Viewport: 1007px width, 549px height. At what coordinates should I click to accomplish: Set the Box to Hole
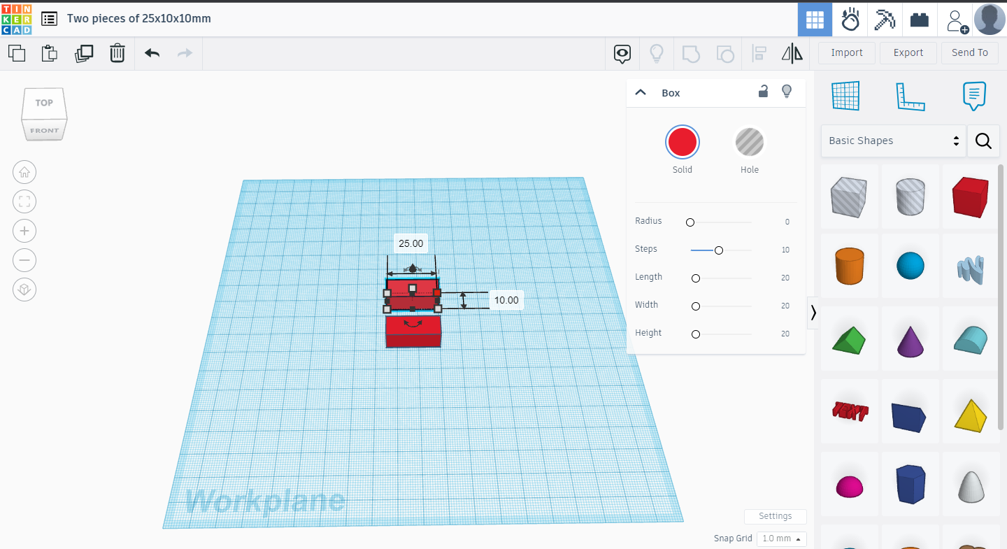click(x=749, y=143)
